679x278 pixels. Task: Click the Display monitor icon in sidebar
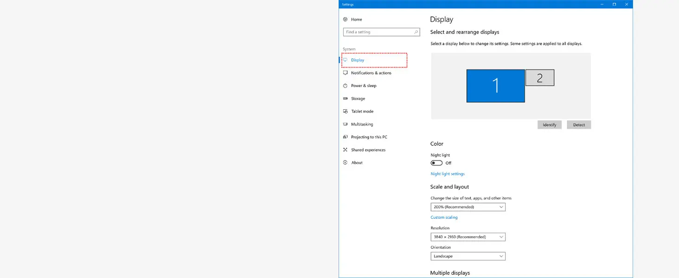point(345,60)
